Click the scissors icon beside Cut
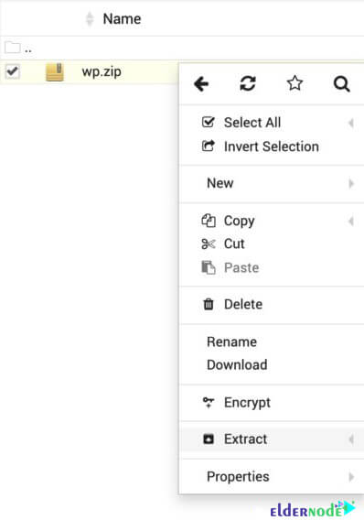Viewport: 364px width, 520px height. tap(209, 244)
